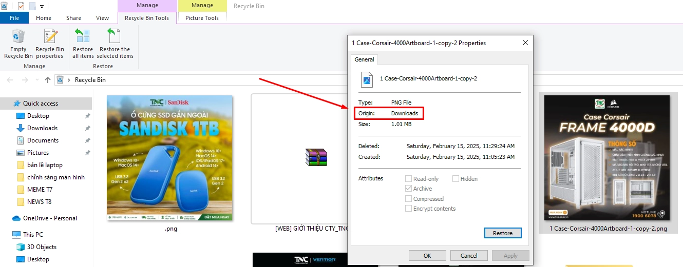Toggle the Compressed checkbox

pyautogui.click(x=408, y=199)
